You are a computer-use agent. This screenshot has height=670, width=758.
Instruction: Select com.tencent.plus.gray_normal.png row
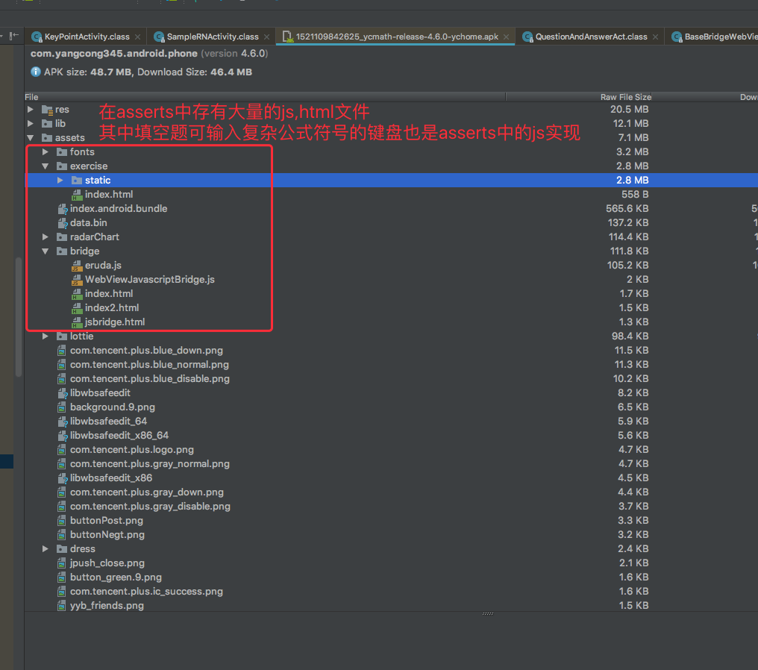click(391, 463)
